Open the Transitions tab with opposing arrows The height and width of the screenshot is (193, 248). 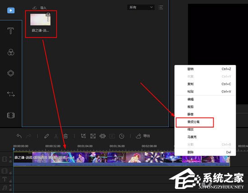click(11, 94)
